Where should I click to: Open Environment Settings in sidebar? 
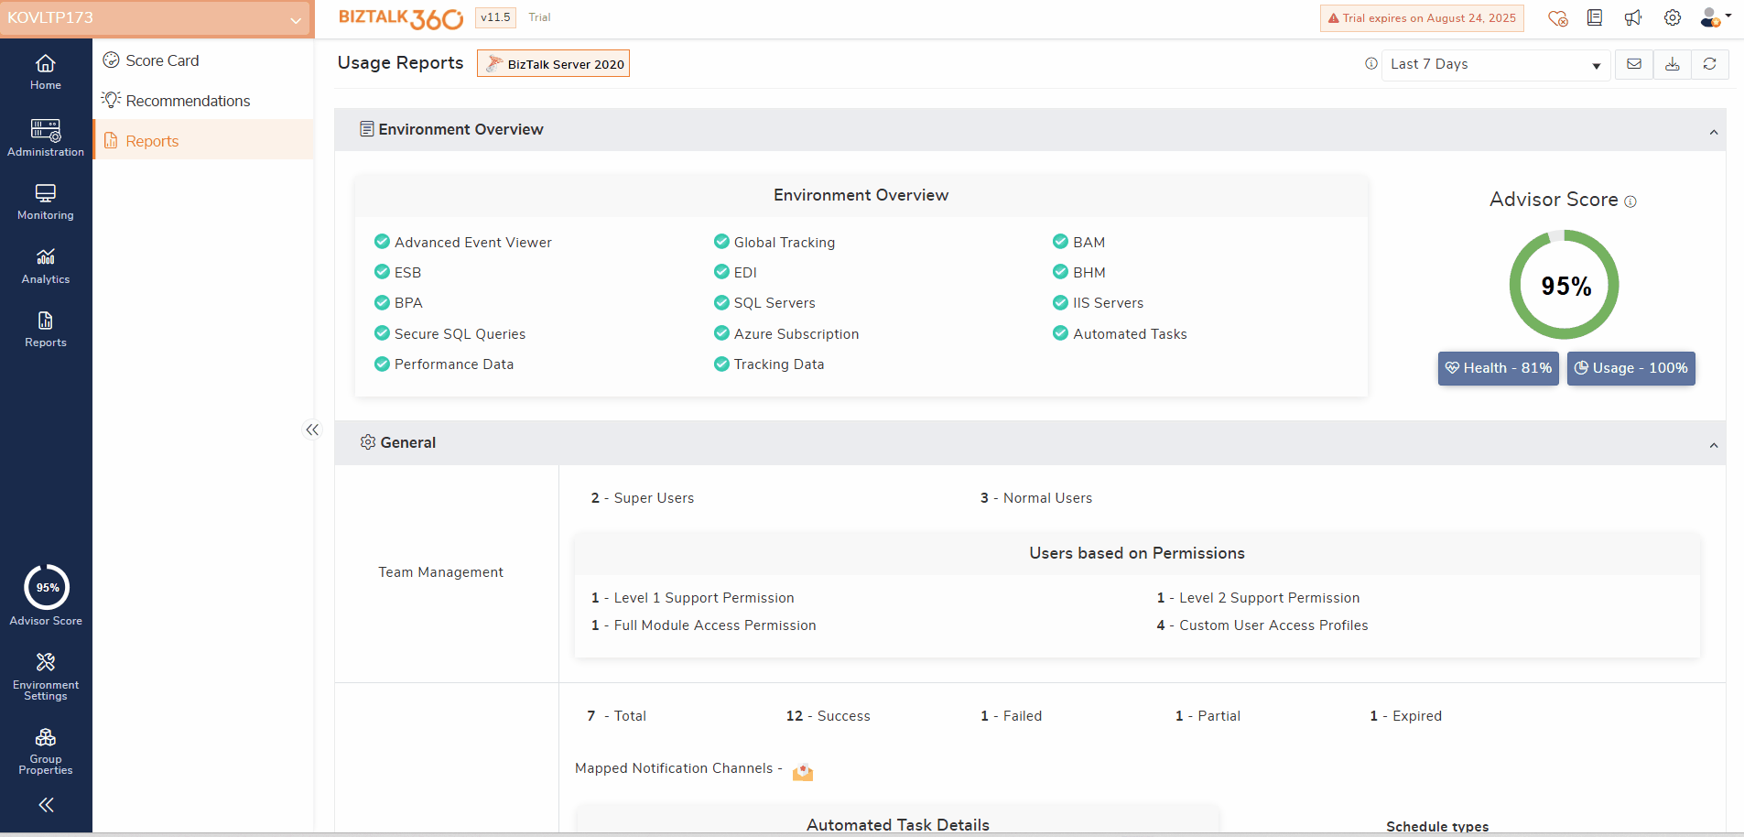click(46, 676)
